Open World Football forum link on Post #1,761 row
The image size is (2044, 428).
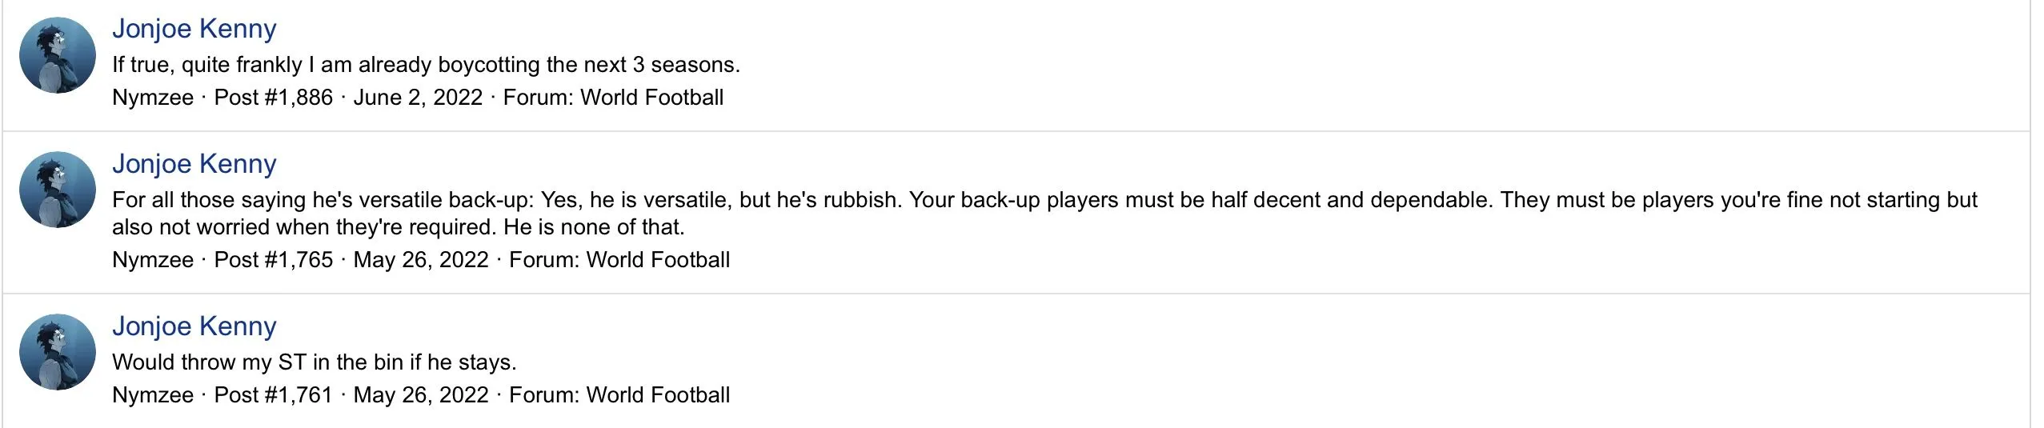tap(658, 395)
